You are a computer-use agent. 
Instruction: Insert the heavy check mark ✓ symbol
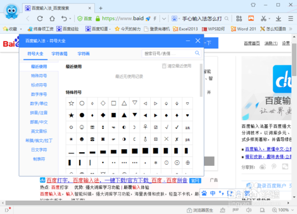pos(177,127)
